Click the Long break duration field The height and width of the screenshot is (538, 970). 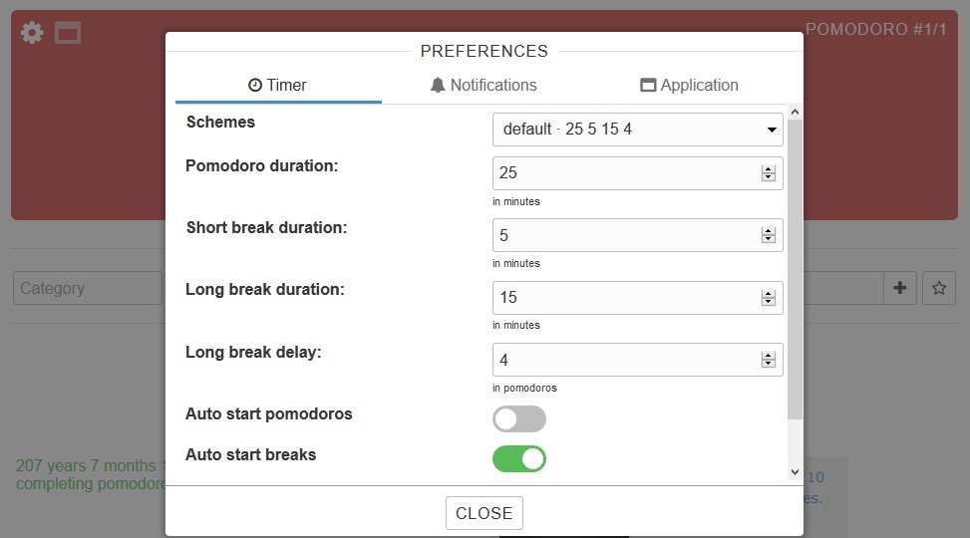[623, 298]
